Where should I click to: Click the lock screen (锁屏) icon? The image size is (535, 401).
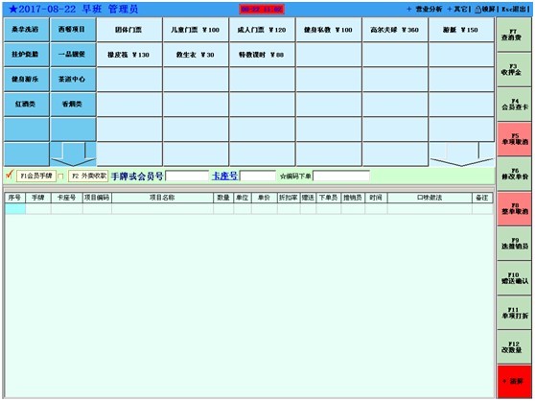point(478,10)
